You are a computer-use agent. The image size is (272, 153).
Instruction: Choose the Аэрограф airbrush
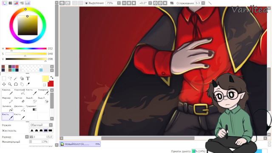(20, 92)
